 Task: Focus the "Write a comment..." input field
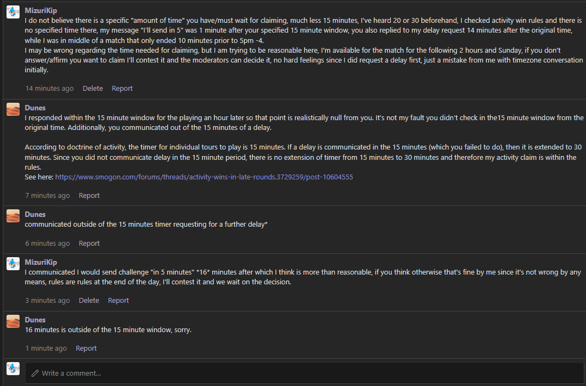(305, 373)
